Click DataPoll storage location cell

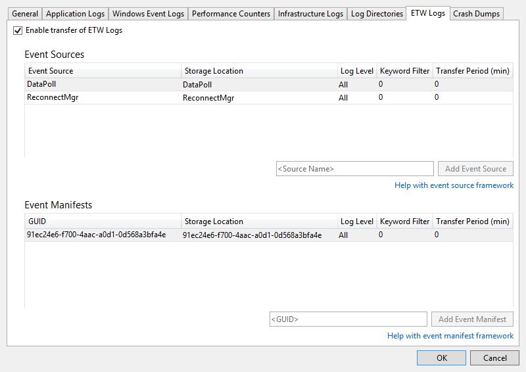point(197,85)
